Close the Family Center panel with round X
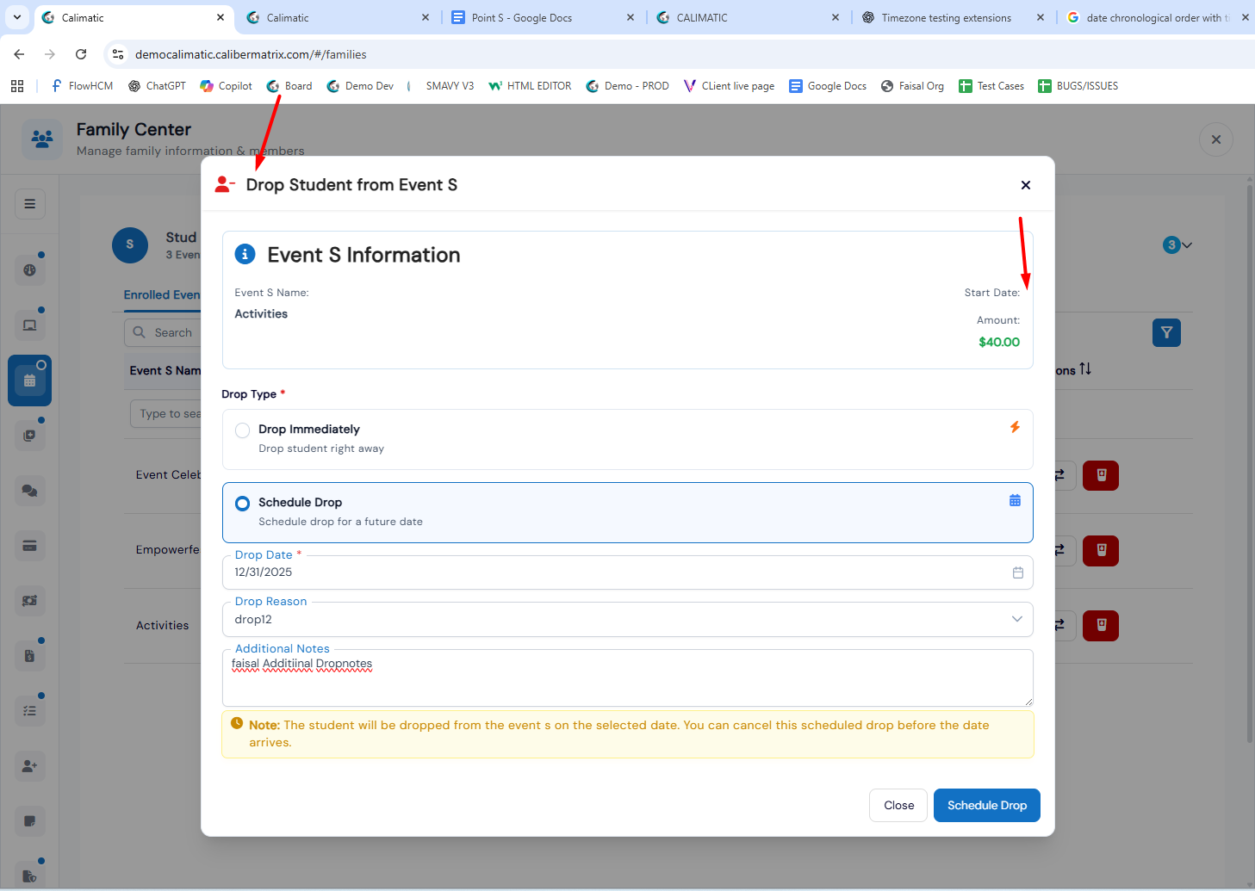The image size is (1255, 891). coord(1216,139)
